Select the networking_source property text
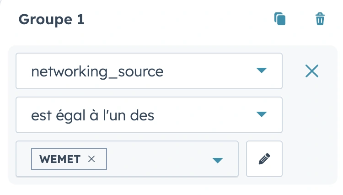343x195 pixels. click(97, 71)
